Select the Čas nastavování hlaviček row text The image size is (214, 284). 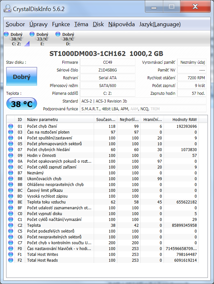59,248
